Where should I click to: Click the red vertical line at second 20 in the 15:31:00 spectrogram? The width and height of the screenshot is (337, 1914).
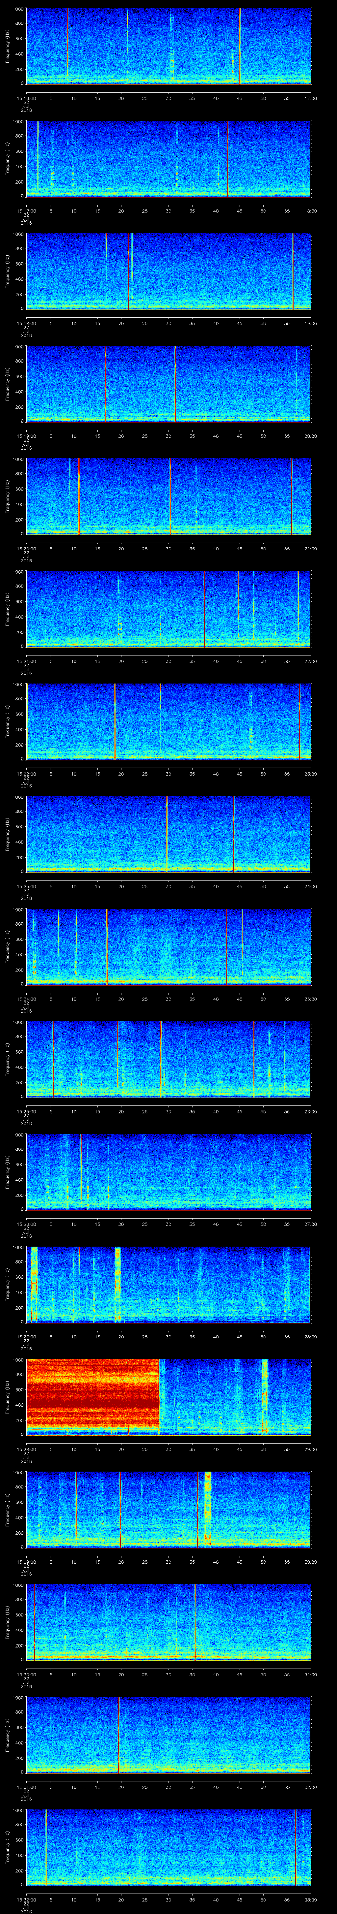[x=119, y=1735]
